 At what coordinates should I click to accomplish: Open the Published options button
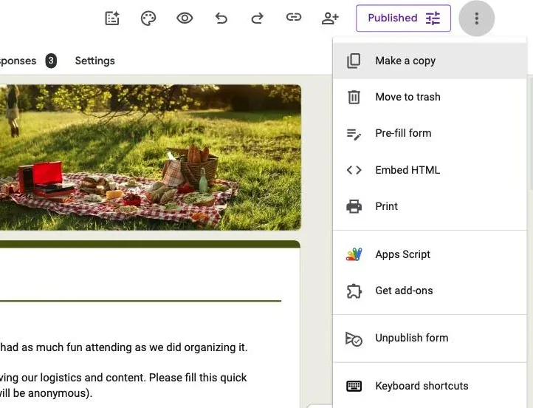coord(404,18)
